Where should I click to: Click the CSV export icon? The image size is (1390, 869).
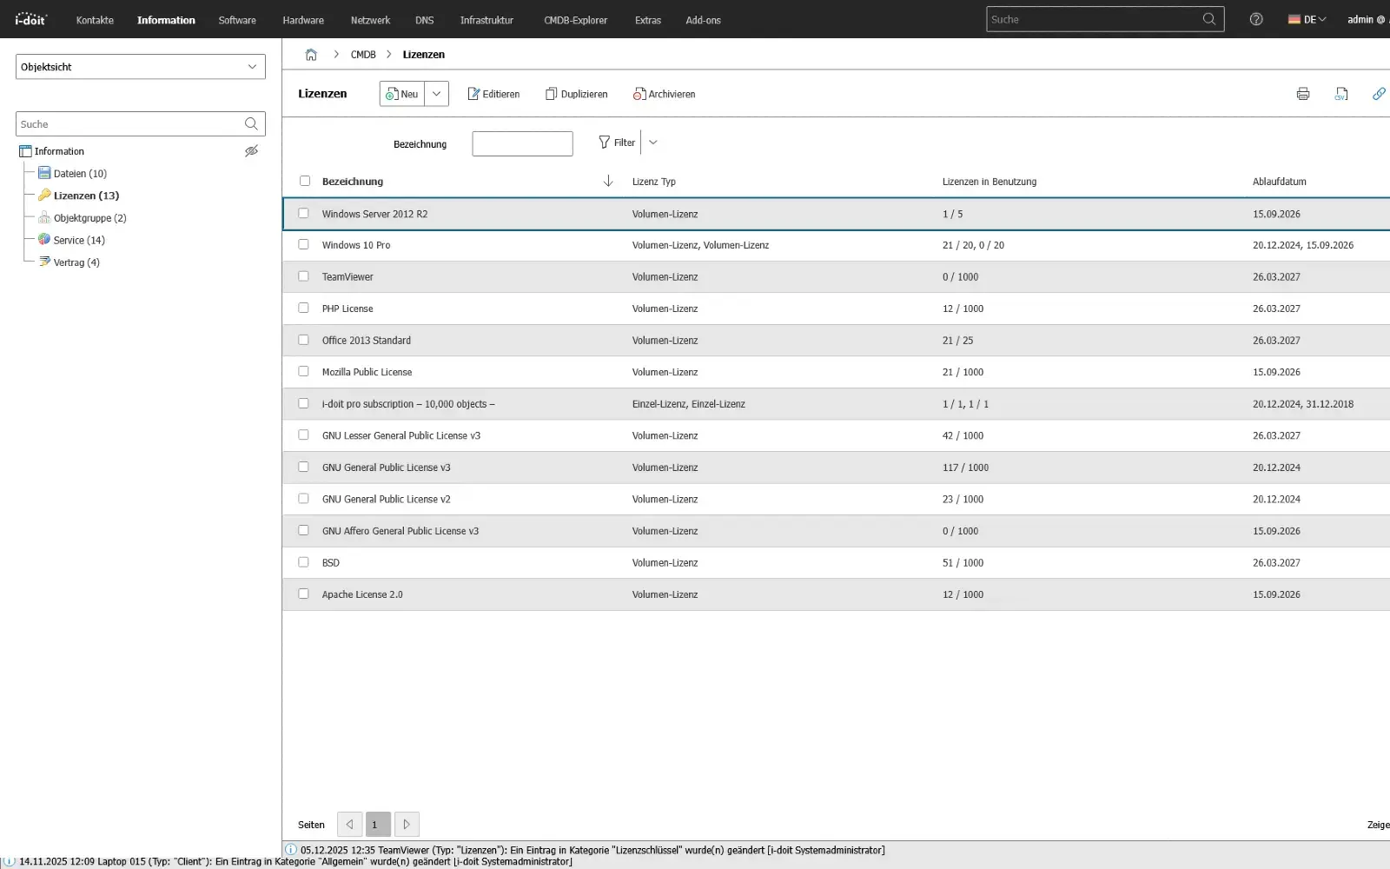pos(1341,94)
